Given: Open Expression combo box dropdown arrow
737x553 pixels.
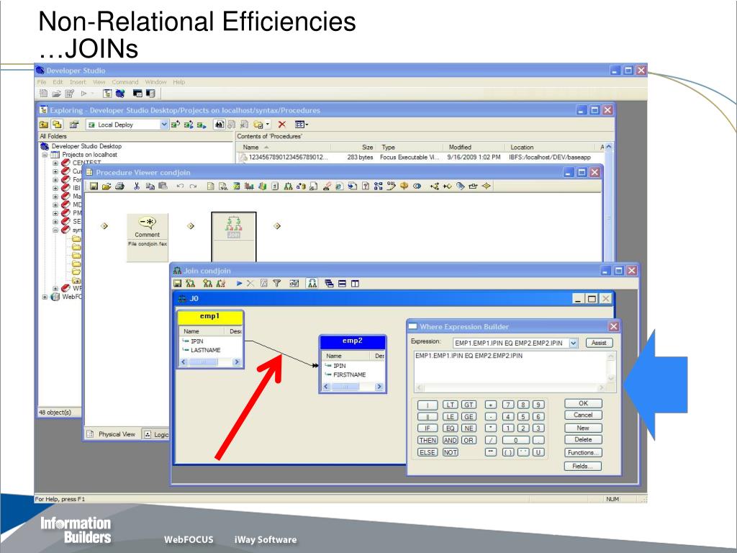Looking at the screenshot, I should tap(574, 343).
